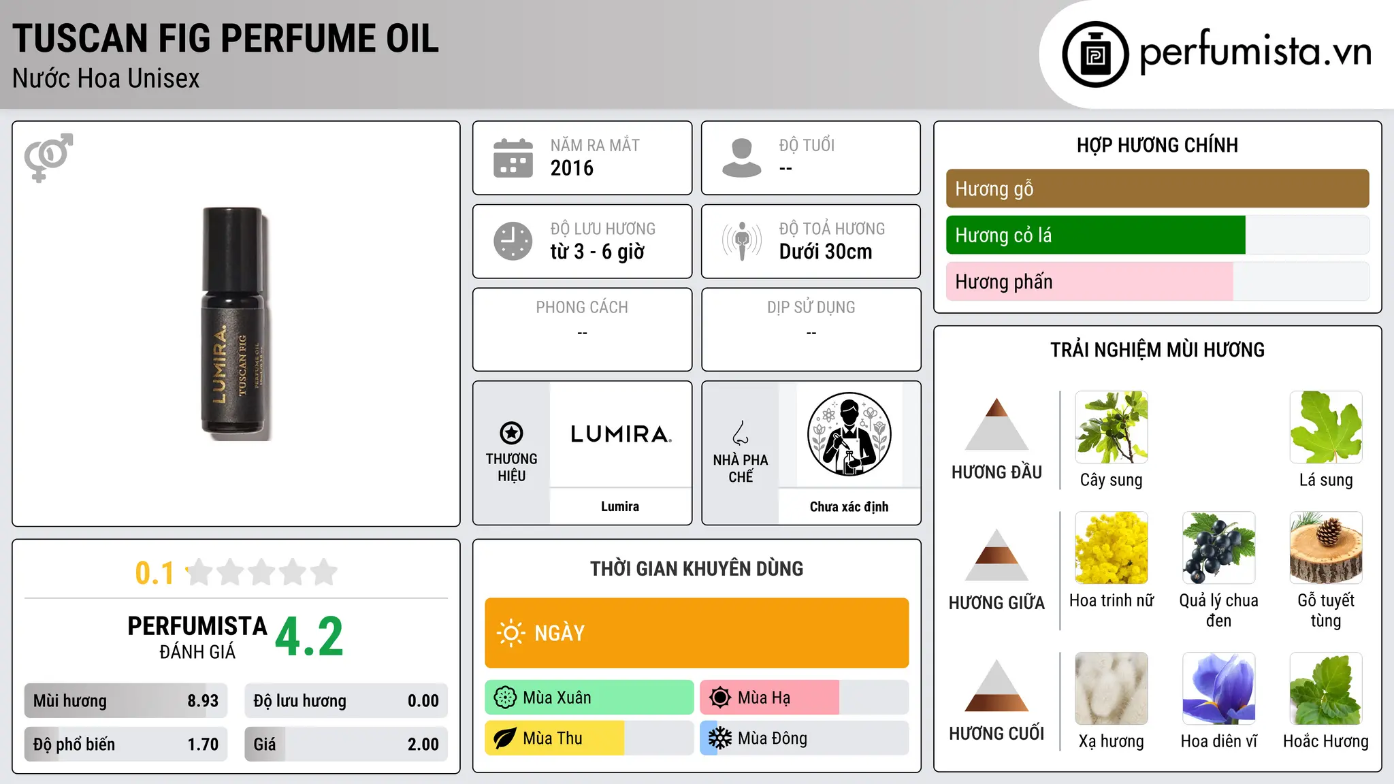This screenshot has height=784, width=1394.
Task: Click the snowflake icon beside Mùa Đông
Action: pyautogui.click(x=720, y=738)
